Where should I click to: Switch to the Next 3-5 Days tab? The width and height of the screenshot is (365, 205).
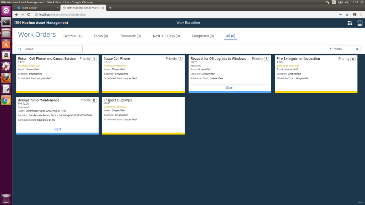pyautogui.click(x=166, y=36)
